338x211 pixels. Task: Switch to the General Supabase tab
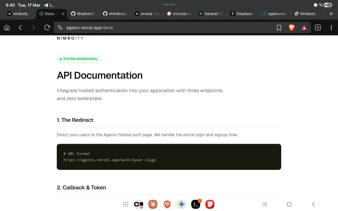(x=211, y=14)
